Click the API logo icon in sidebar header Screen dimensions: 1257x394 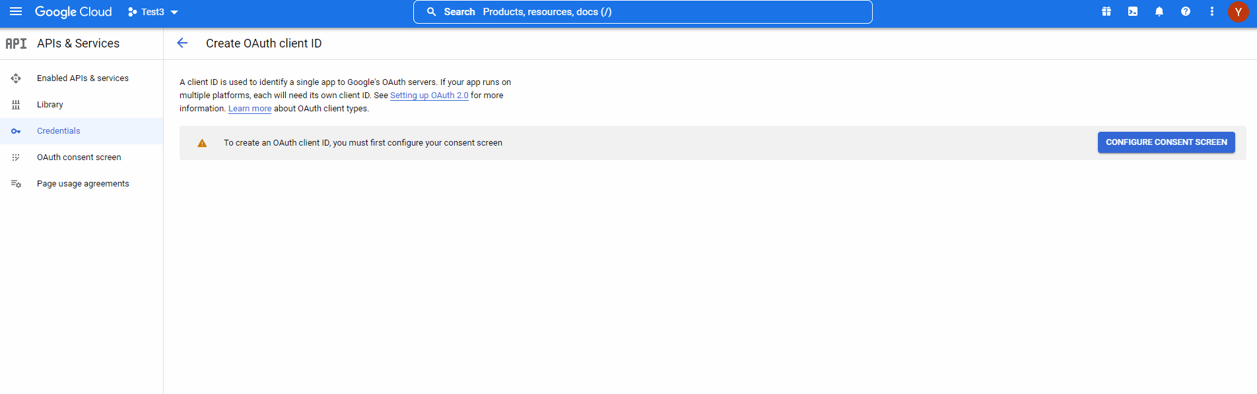pos(16,43)
